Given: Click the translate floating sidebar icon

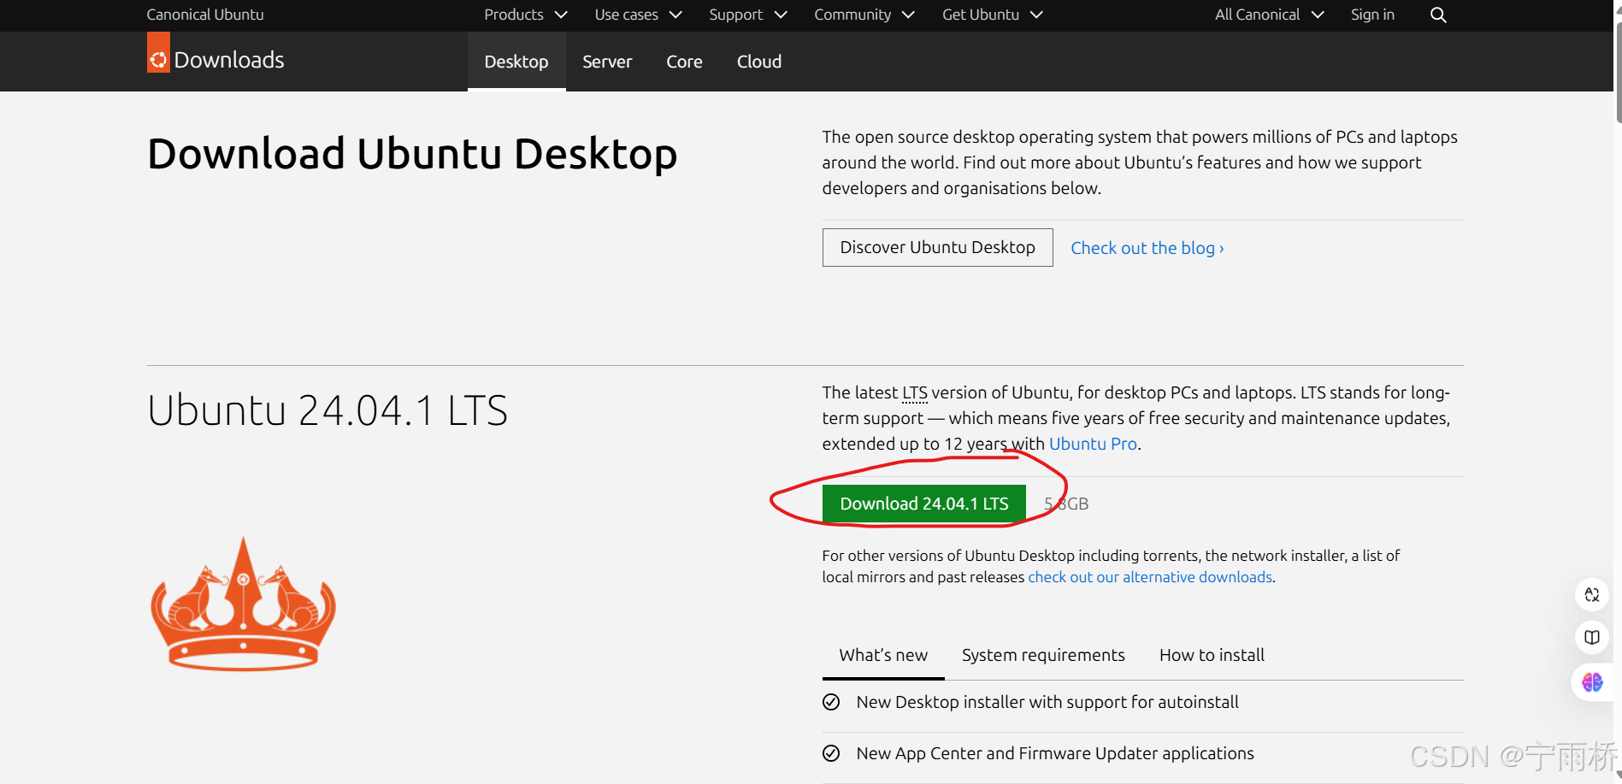Looking at the screenshot, I should (1591, 594).
